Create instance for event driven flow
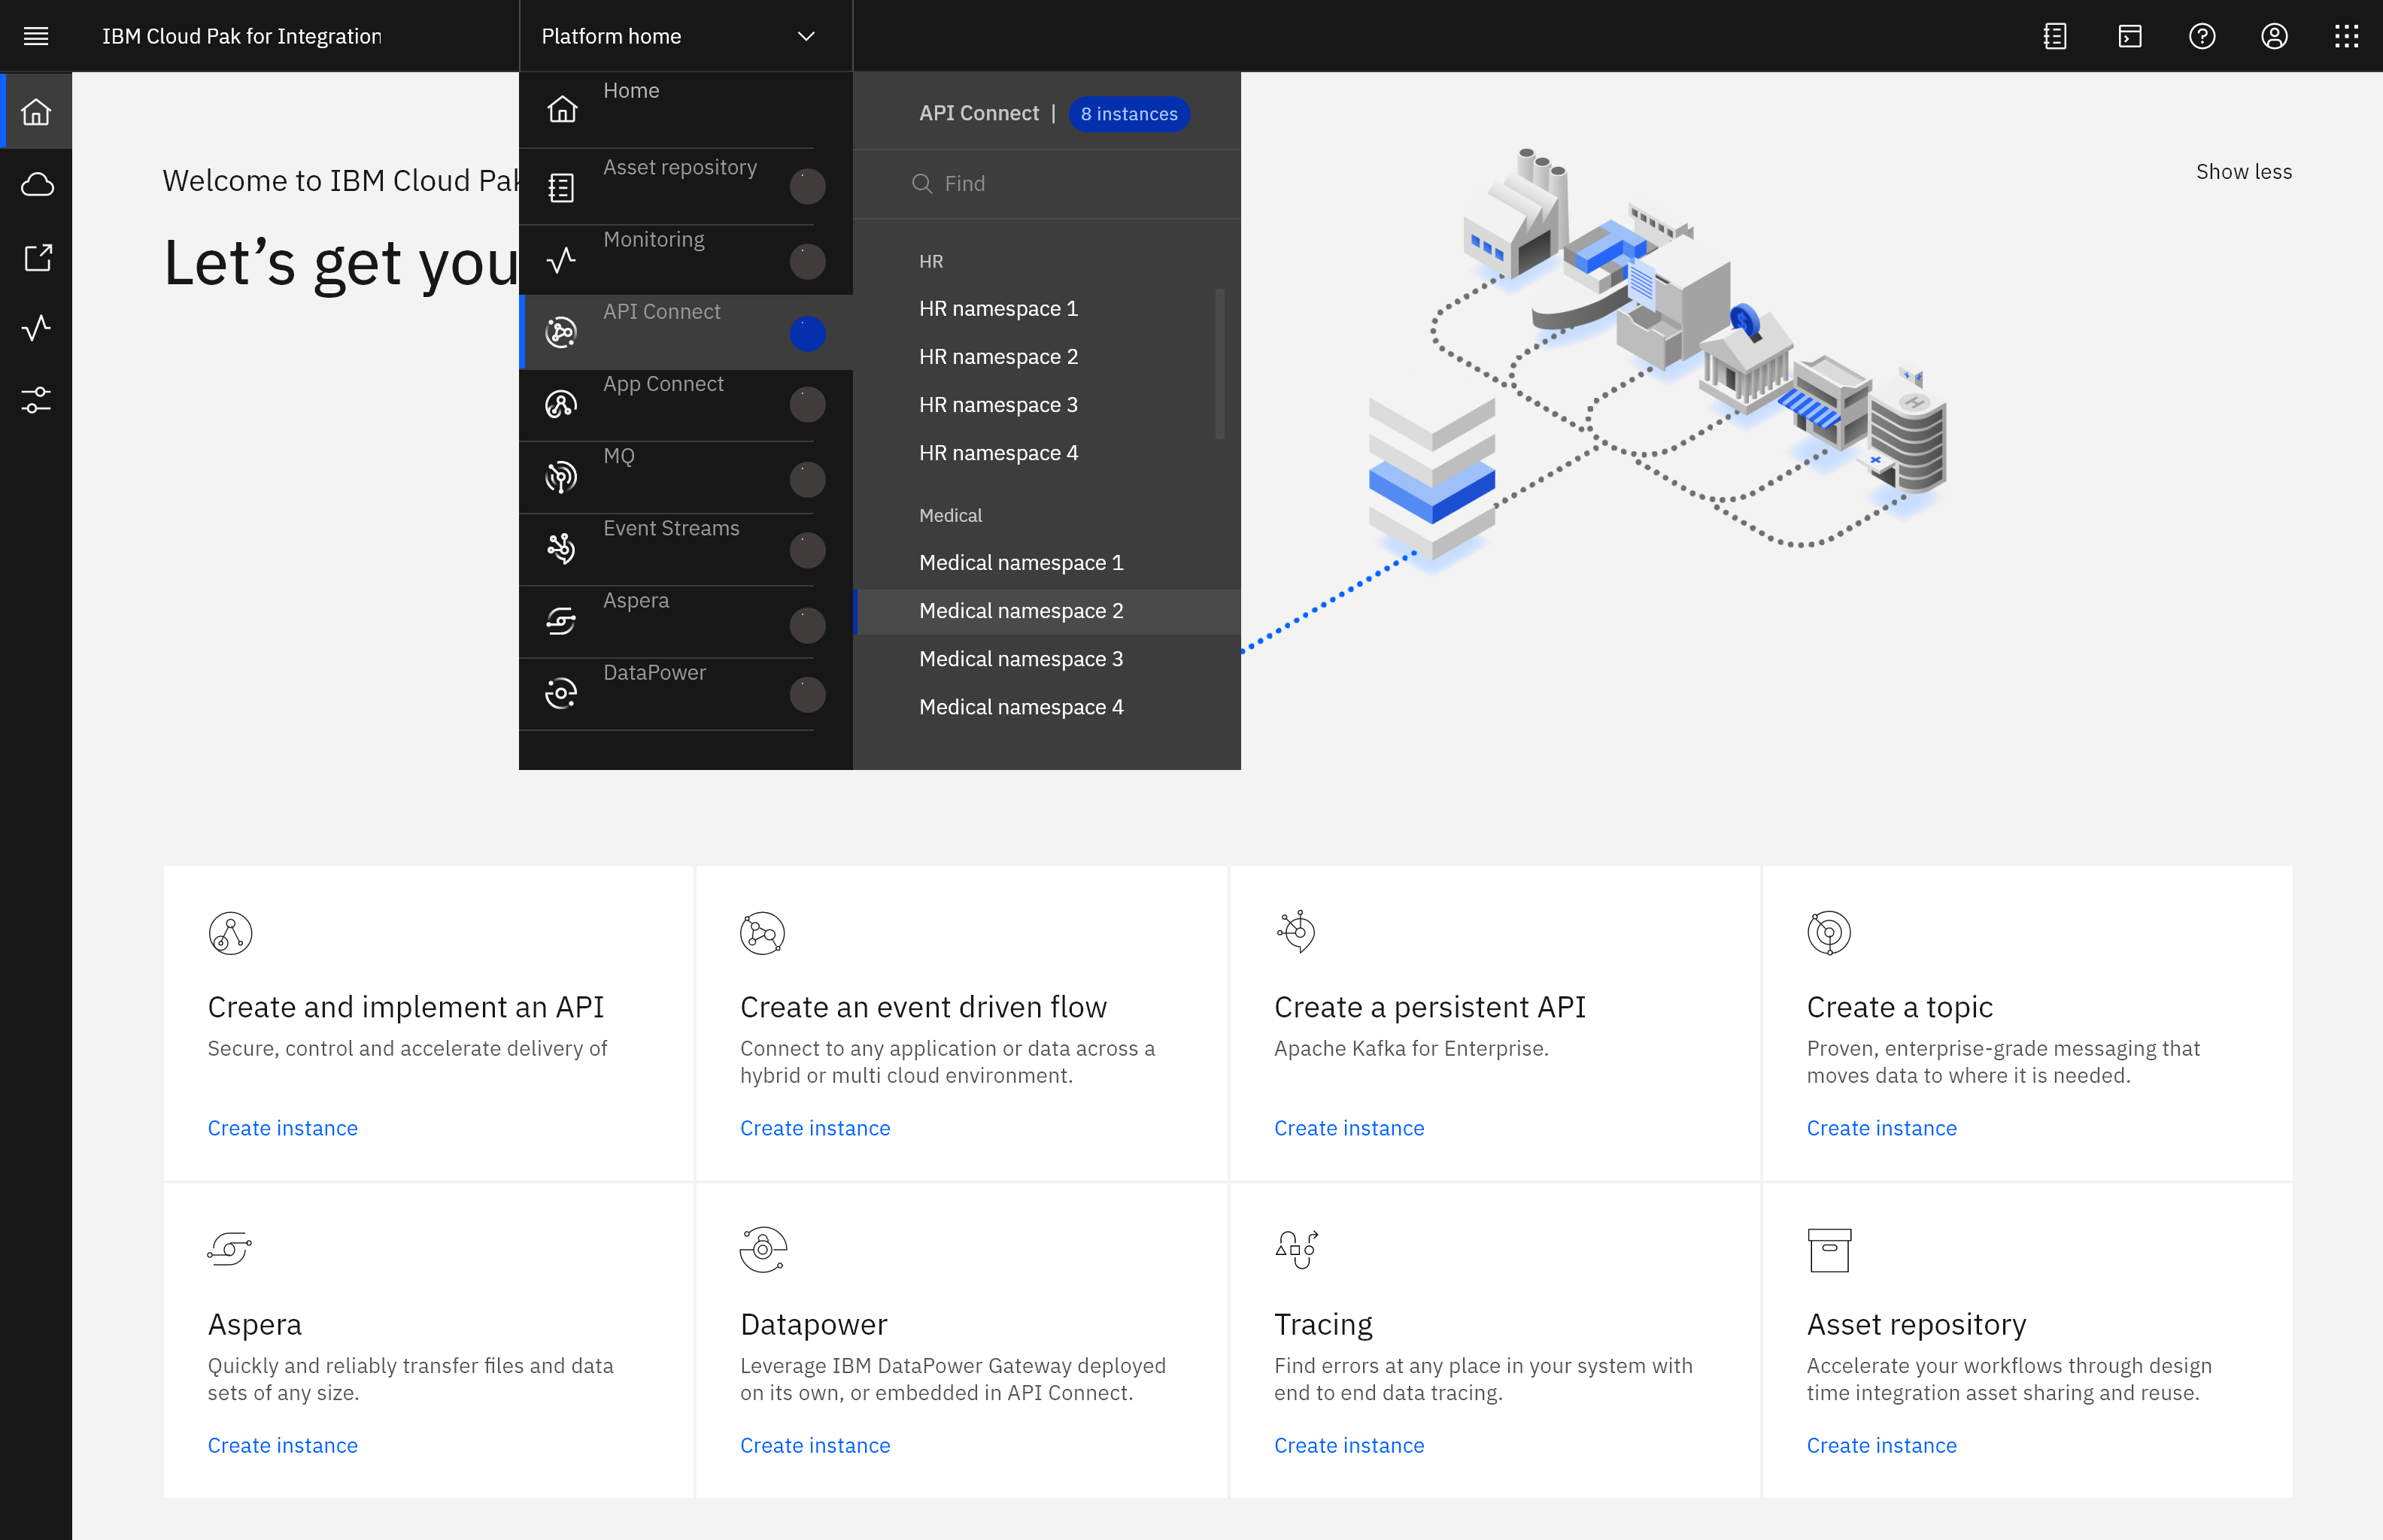 815,1128
